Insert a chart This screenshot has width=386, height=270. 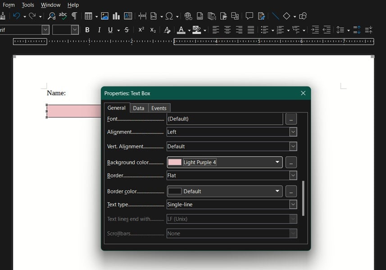pos(116,16)
